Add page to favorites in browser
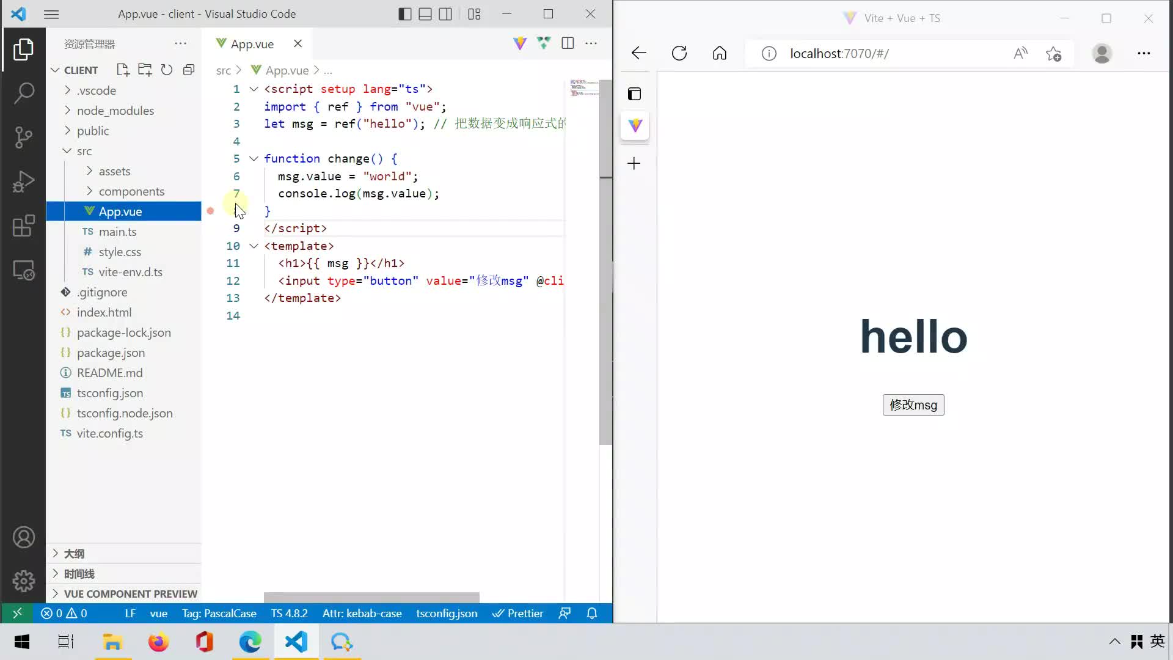This screenshot has height=660, width=1173. click(1054, 54)
